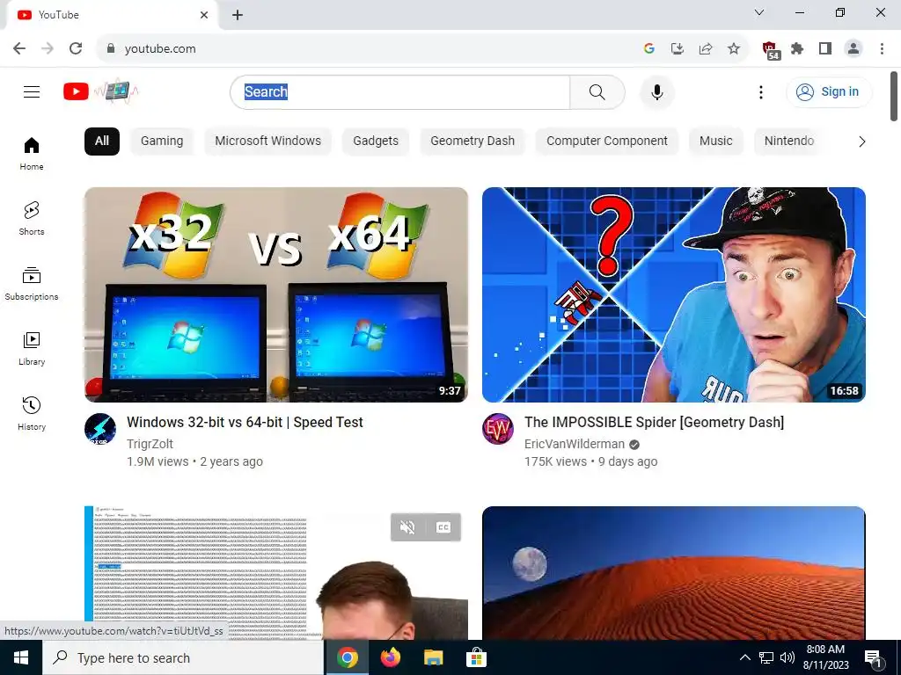Open Windows 32-bit vs 64-bit Speed Test title
The height and width of the screenshot is (675, 901).
tap(245, 423)
